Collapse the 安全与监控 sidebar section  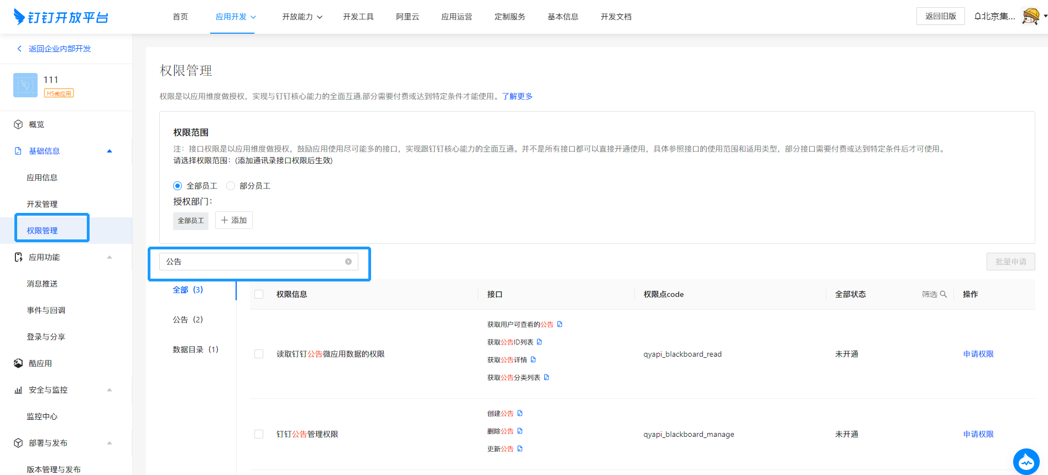tap(110, 390)
